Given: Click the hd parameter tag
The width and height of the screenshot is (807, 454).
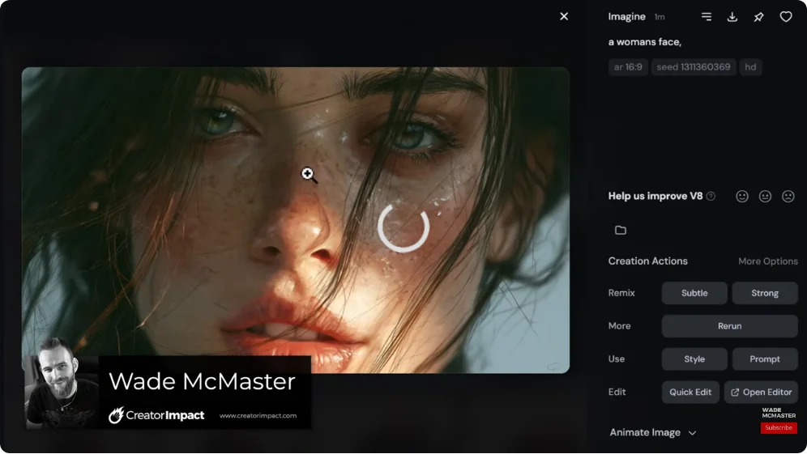Looking at the screenshot, I should point(750,67).
